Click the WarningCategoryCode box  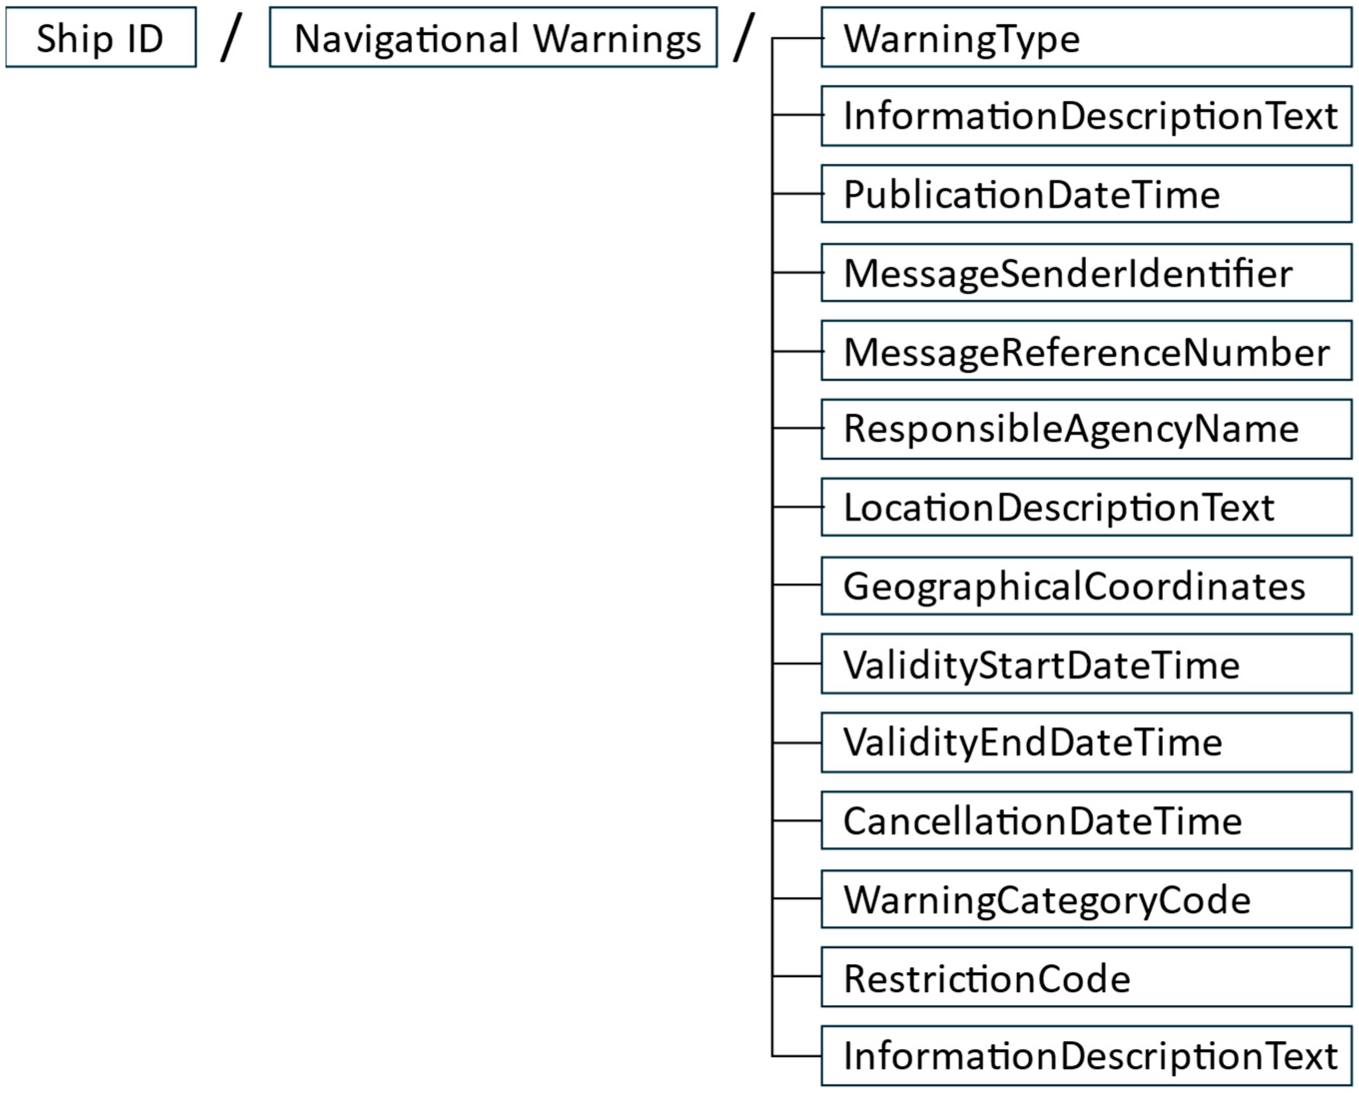pos(1087,899)
